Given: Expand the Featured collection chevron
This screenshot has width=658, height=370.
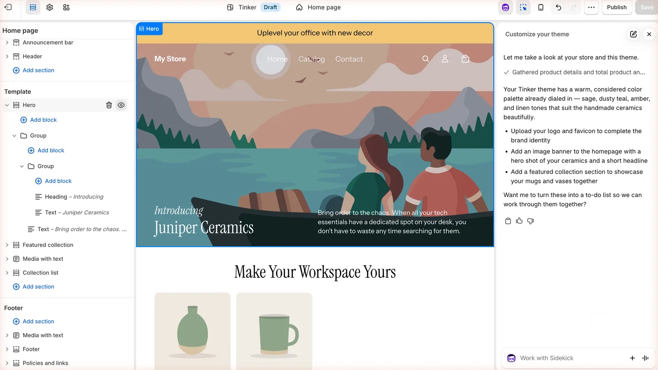Looking at the screenshot, I should pyautogui.click(x=7, y=245).
